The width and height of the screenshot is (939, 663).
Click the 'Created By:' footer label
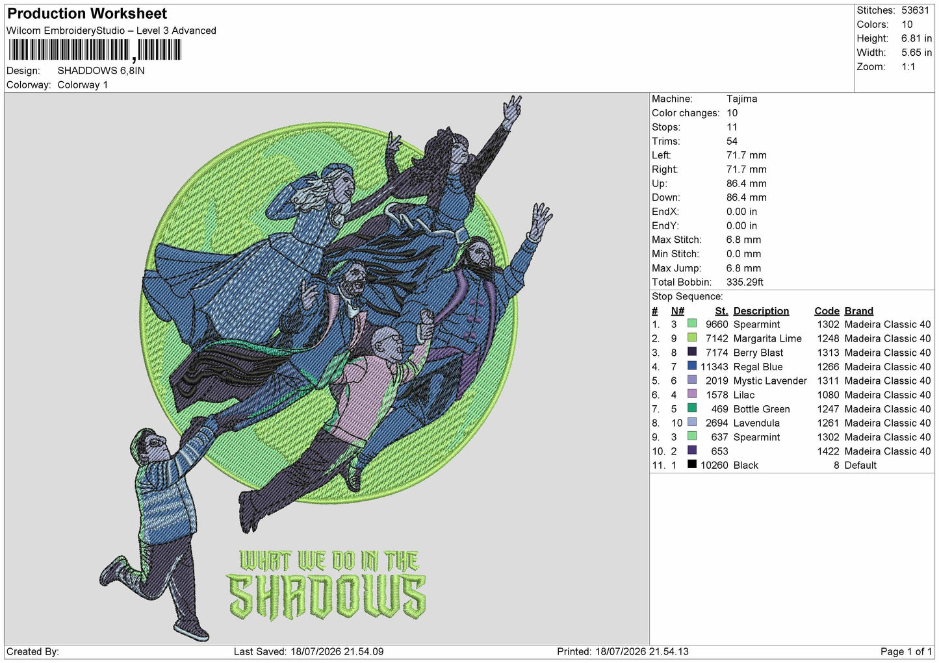(x=32, y=652)
